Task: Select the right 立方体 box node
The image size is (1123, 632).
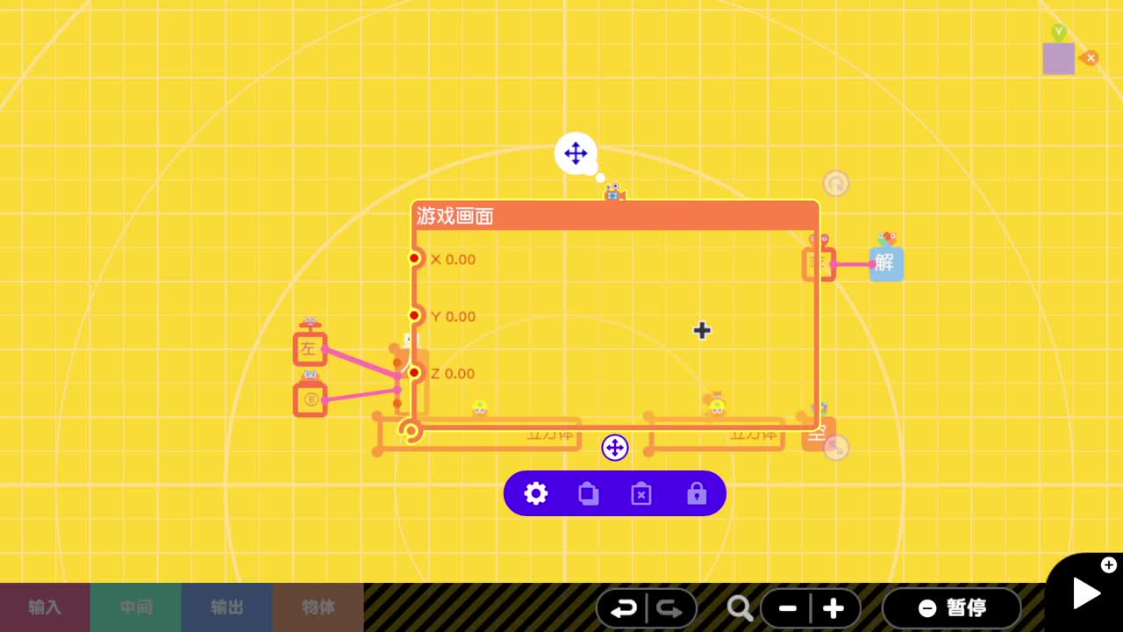Action: click(717, 434)
